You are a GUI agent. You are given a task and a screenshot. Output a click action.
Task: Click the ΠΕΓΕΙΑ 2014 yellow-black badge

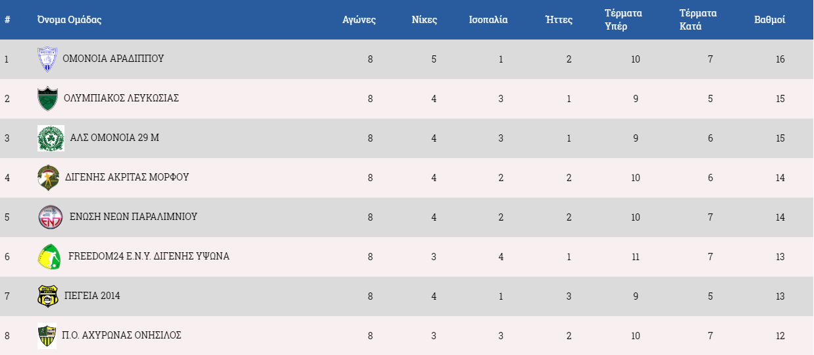tap(48, 296)
